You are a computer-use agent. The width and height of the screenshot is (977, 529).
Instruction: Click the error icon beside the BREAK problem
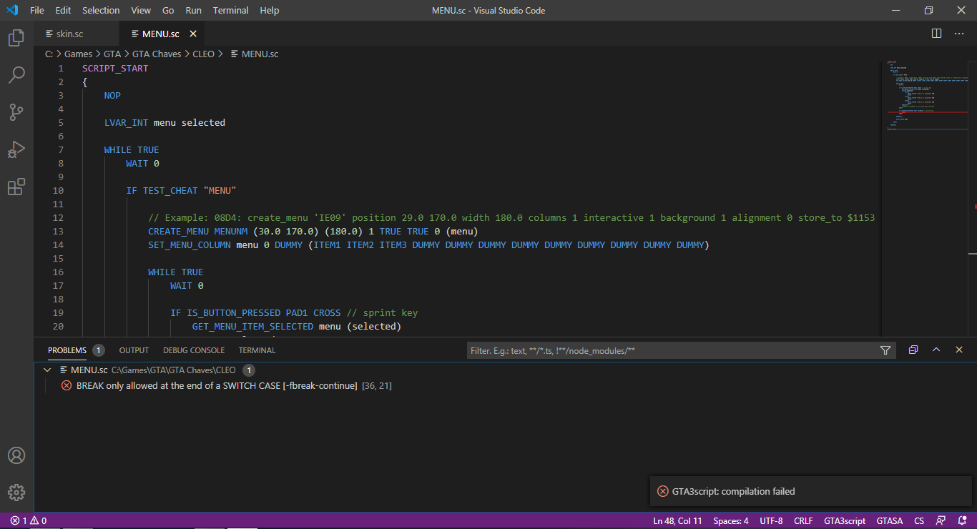[67, 385]
